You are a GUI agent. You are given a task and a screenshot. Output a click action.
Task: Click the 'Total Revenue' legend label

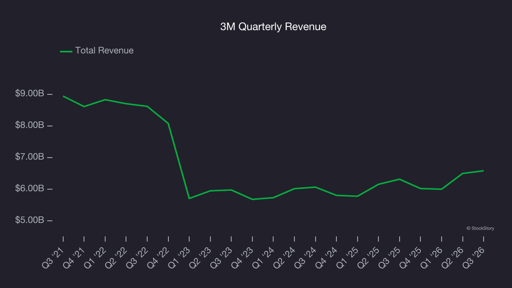104,51
